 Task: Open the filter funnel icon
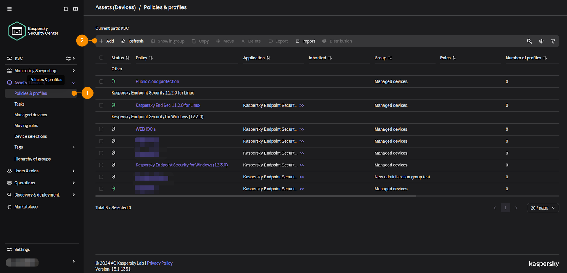tap(553, 41)
